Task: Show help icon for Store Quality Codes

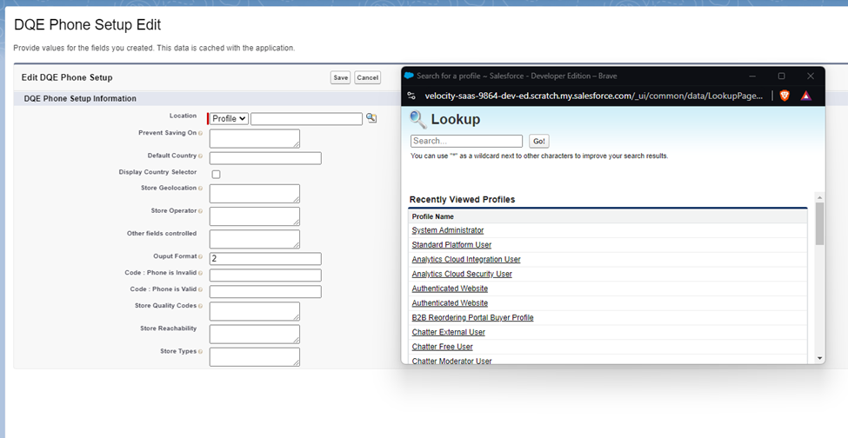Action: 201,306
